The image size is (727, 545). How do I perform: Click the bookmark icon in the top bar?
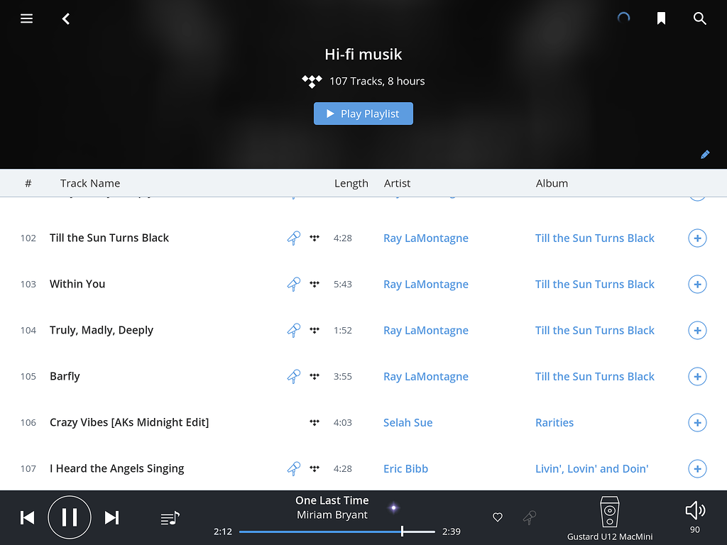click(661, 18)
